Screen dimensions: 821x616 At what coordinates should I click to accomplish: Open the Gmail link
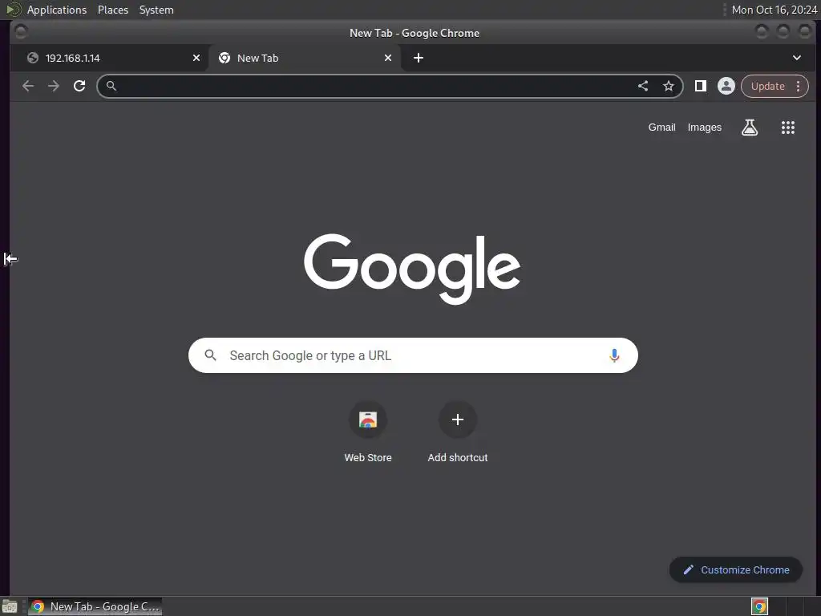pyautogui.click(x=661, y=128)
